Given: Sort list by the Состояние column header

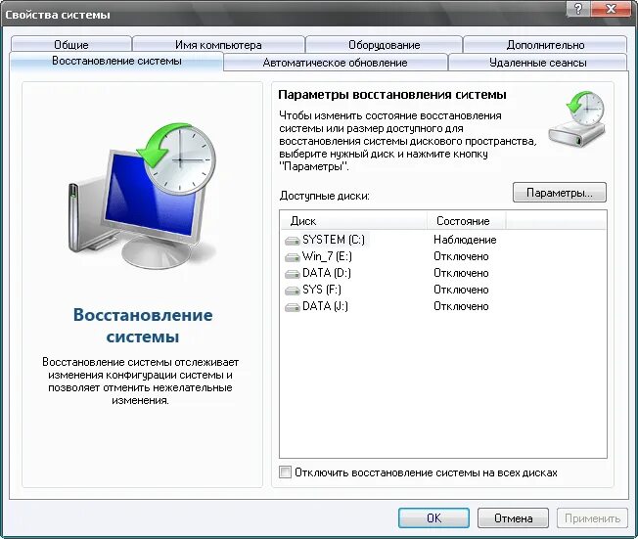Looking at the screenshot, I should [x=467, y=221].
